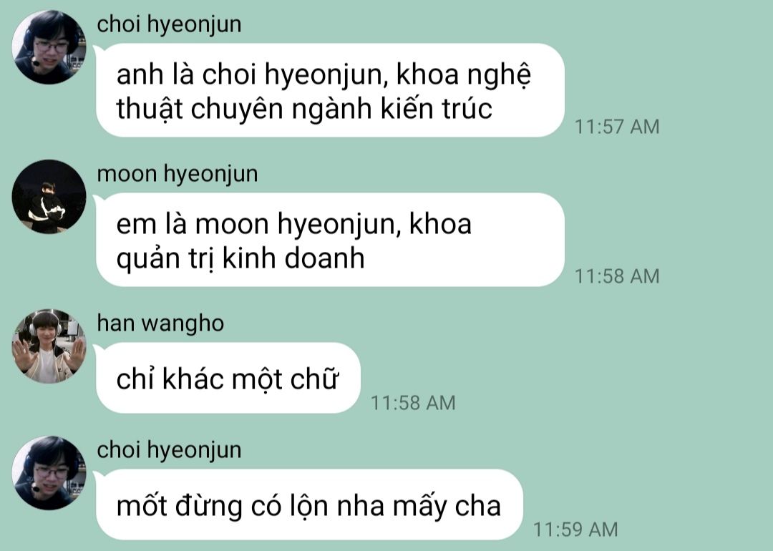Screen dimensions: 773x551
Task: Tap the 'chỉ khác một chữ' message bubble
Action: 228,378
